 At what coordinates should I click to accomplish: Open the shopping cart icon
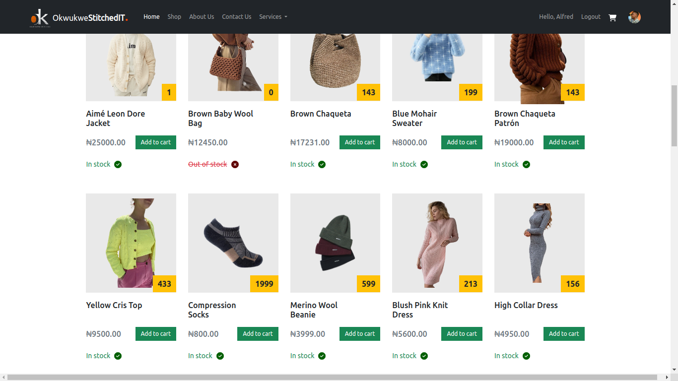point(612,17)
